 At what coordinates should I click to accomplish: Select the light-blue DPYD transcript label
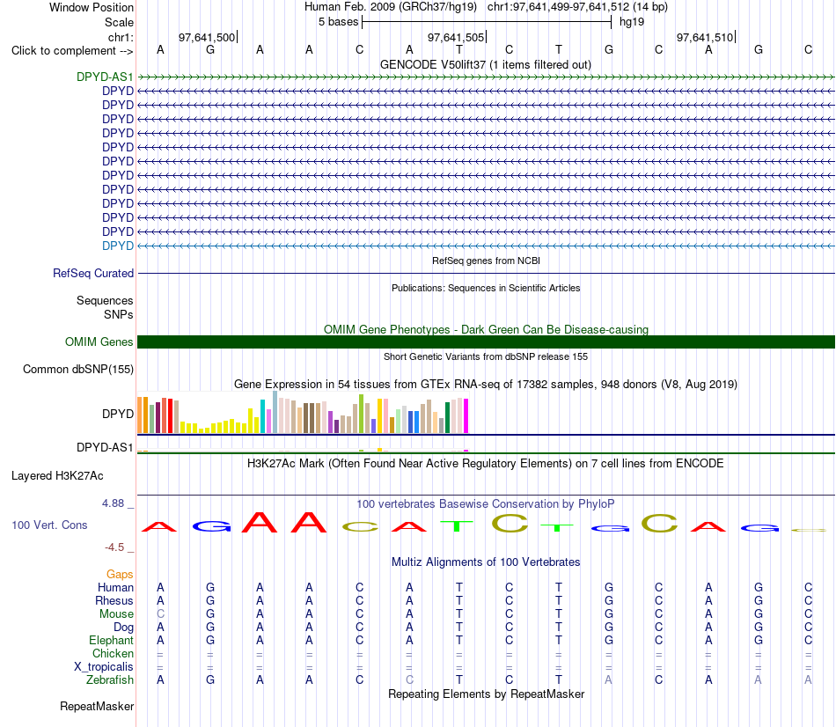tap(118, 246)
